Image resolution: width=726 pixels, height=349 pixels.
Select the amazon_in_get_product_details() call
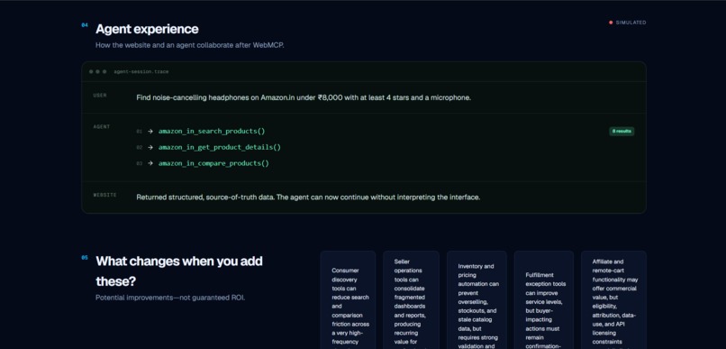[220, 147]
